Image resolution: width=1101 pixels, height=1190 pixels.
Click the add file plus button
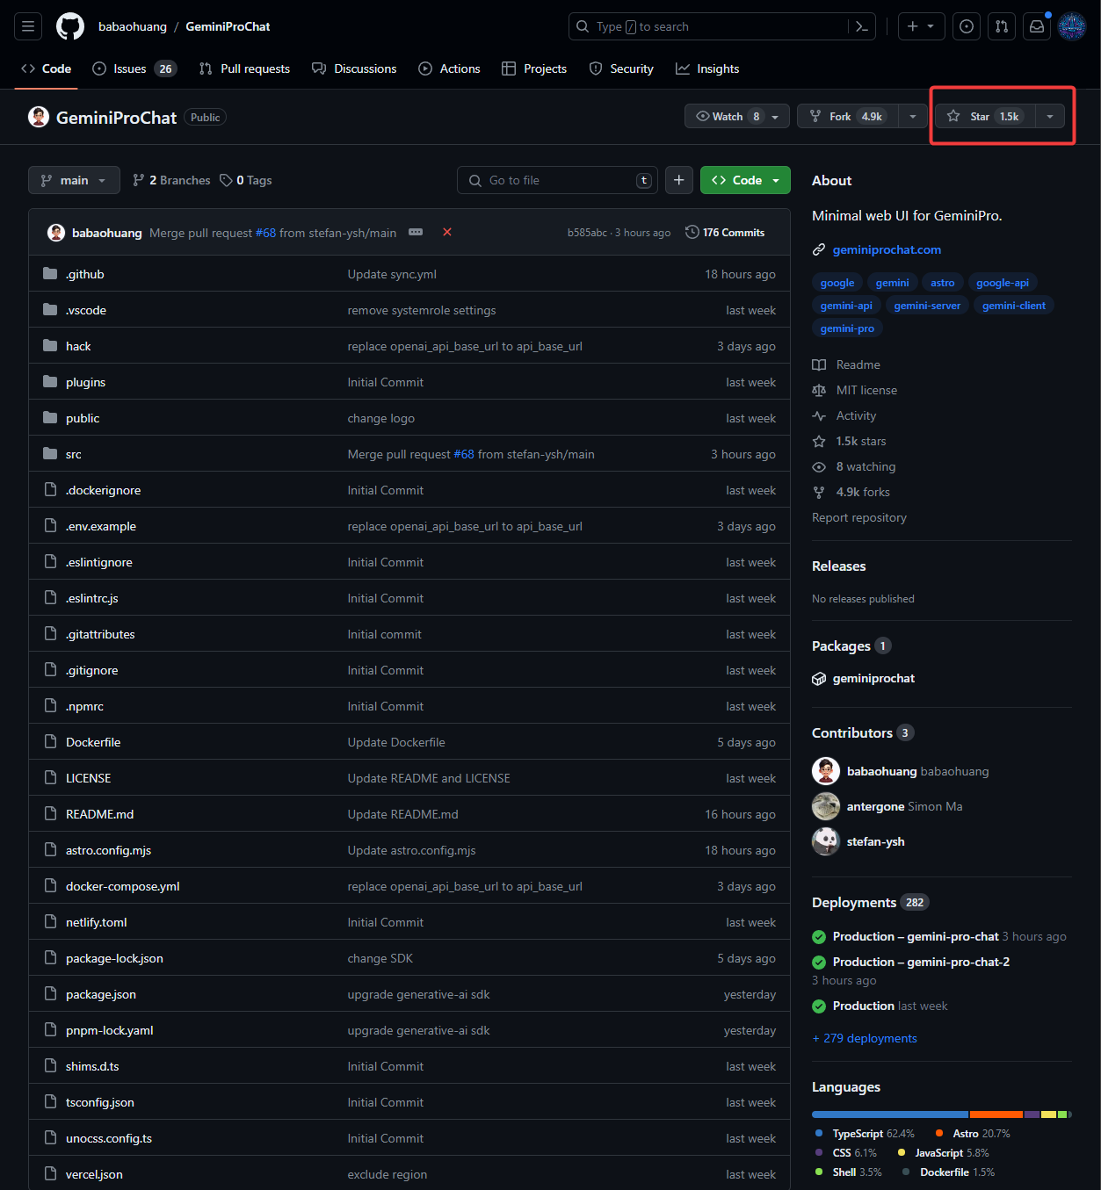coord(678,180)
